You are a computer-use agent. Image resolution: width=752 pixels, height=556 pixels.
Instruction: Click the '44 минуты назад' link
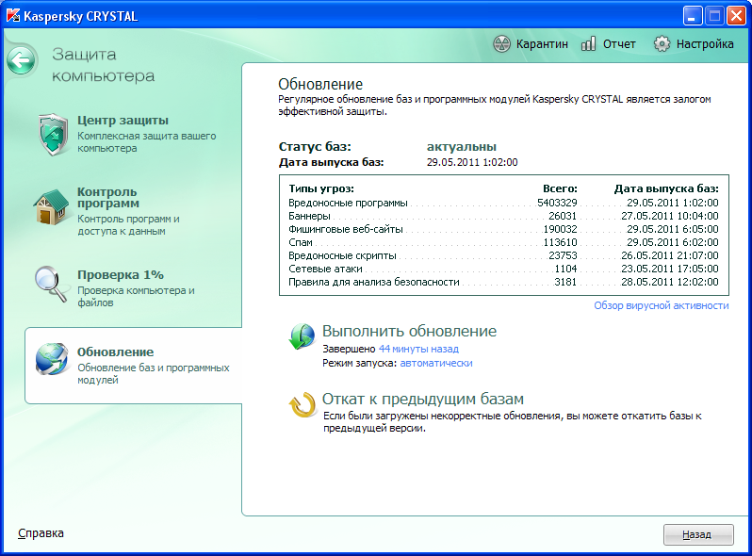[x=418, y=349]
